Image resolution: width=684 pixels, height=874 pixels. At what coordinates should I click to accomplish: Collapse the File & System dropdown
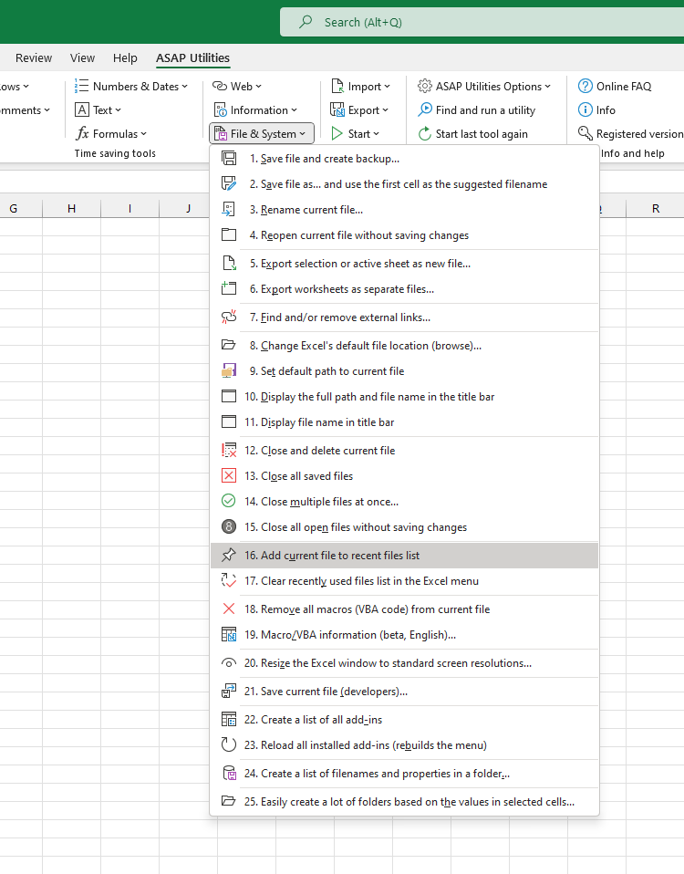261,134
